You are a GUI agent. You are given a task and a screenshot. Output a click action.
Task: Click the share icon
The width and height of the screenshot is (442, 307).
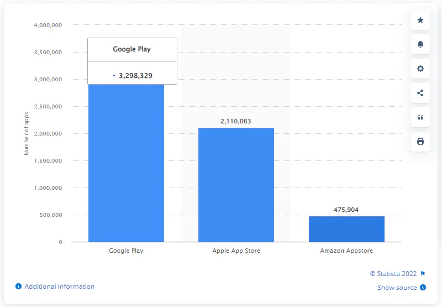click(420, 93)
